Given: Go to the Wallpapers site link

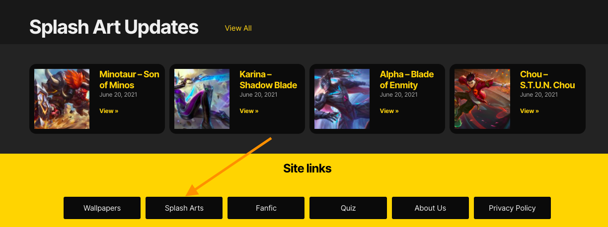Looking at the screenshot, I should tap(102, 208).
